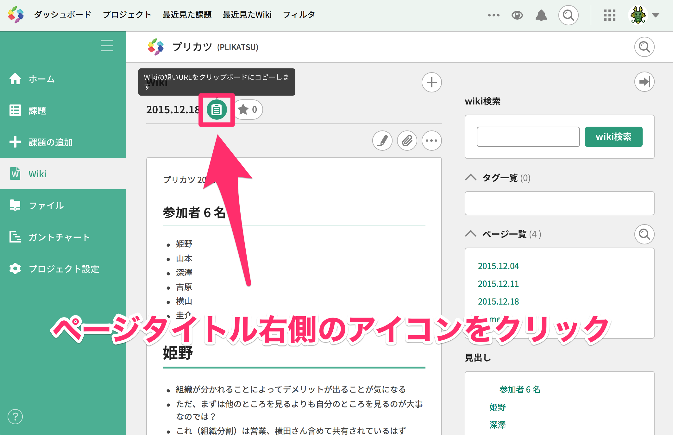673x435 pixels.
Task: Click the 課題の追加 plus icon in the sidebar
Action: pyautogui.click(x=15, y=142)
